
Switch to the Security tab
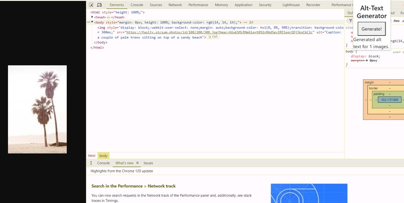[x=265, y=5]
